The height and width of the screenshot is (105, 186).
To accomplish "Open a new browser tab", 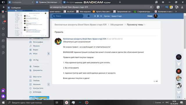I will point(120,2).
